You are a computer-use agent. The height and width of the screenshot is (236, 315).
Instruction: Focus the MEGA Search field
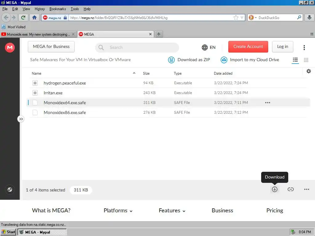(137, 47)
